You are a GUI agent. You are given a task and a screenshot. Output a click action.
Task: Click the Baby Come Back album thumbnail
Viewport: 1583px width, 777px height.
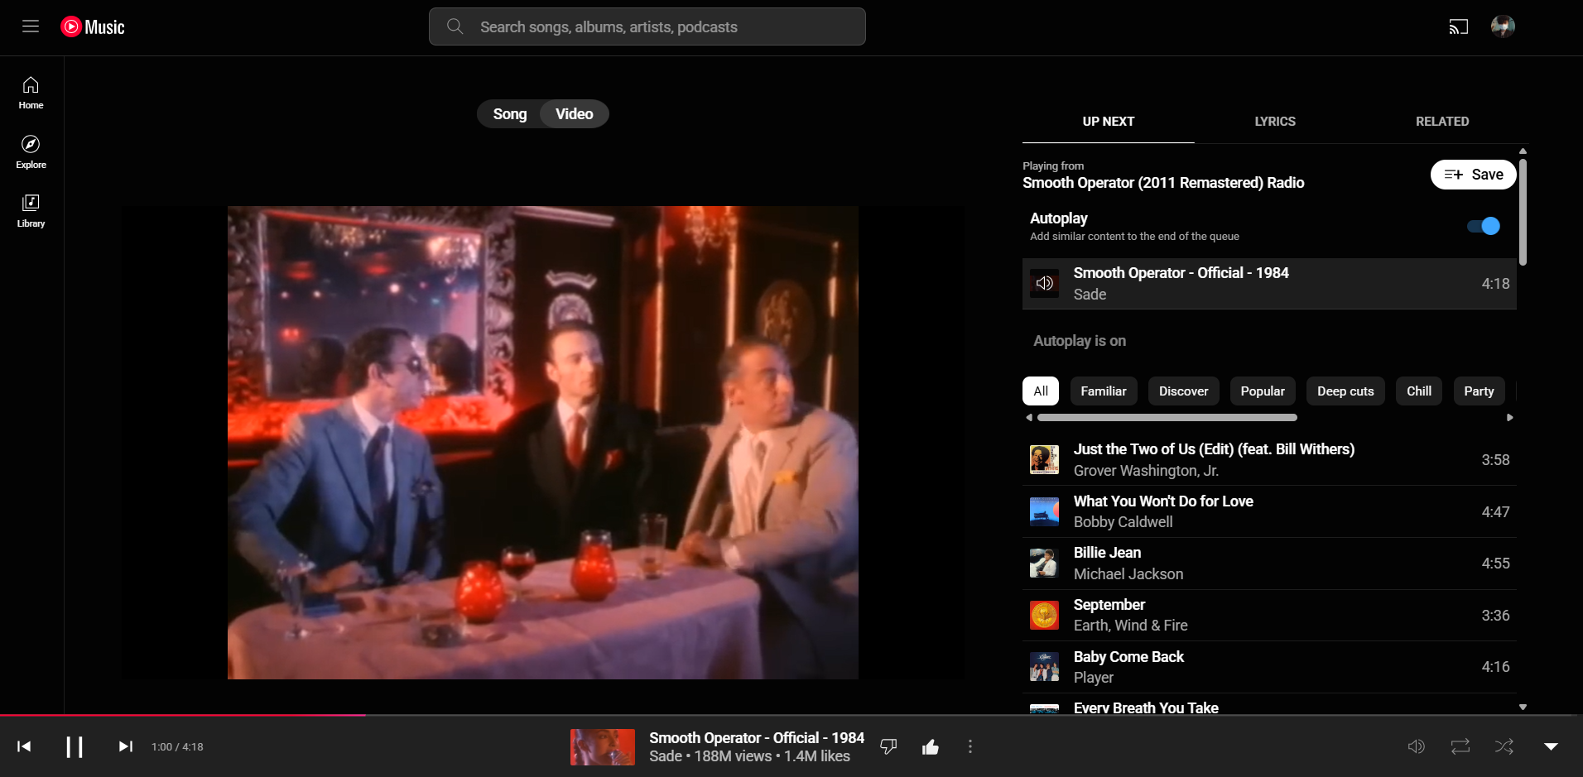click(1044, 666)
